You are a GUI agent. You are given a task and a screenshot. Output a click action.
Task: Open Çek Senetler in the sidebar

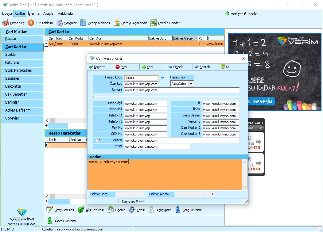tap(22, 94)
